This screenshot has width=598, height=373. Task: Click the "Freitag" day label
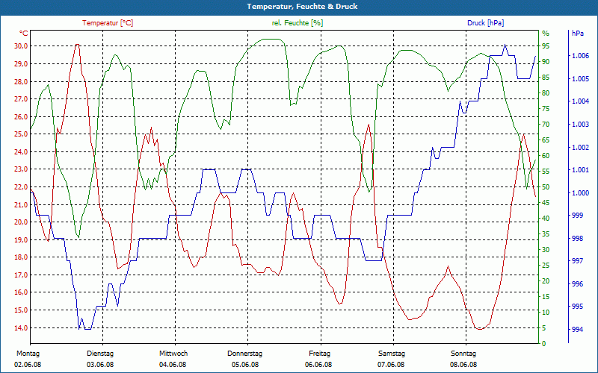320,354
